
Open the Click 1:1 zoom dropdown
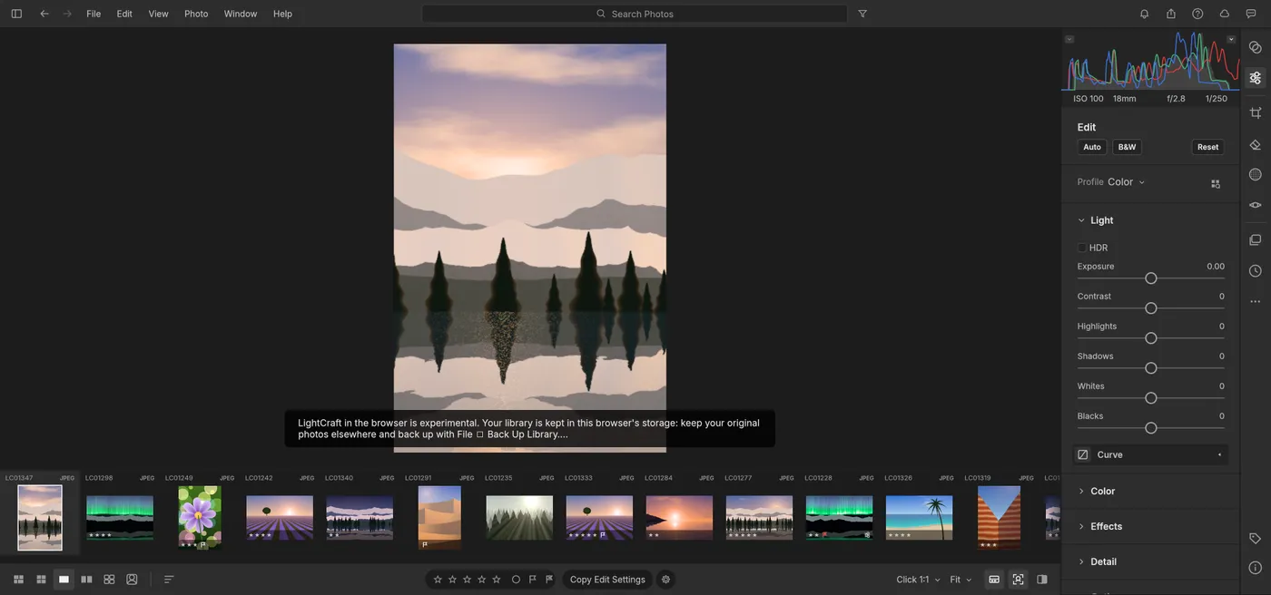click(917, 580)
